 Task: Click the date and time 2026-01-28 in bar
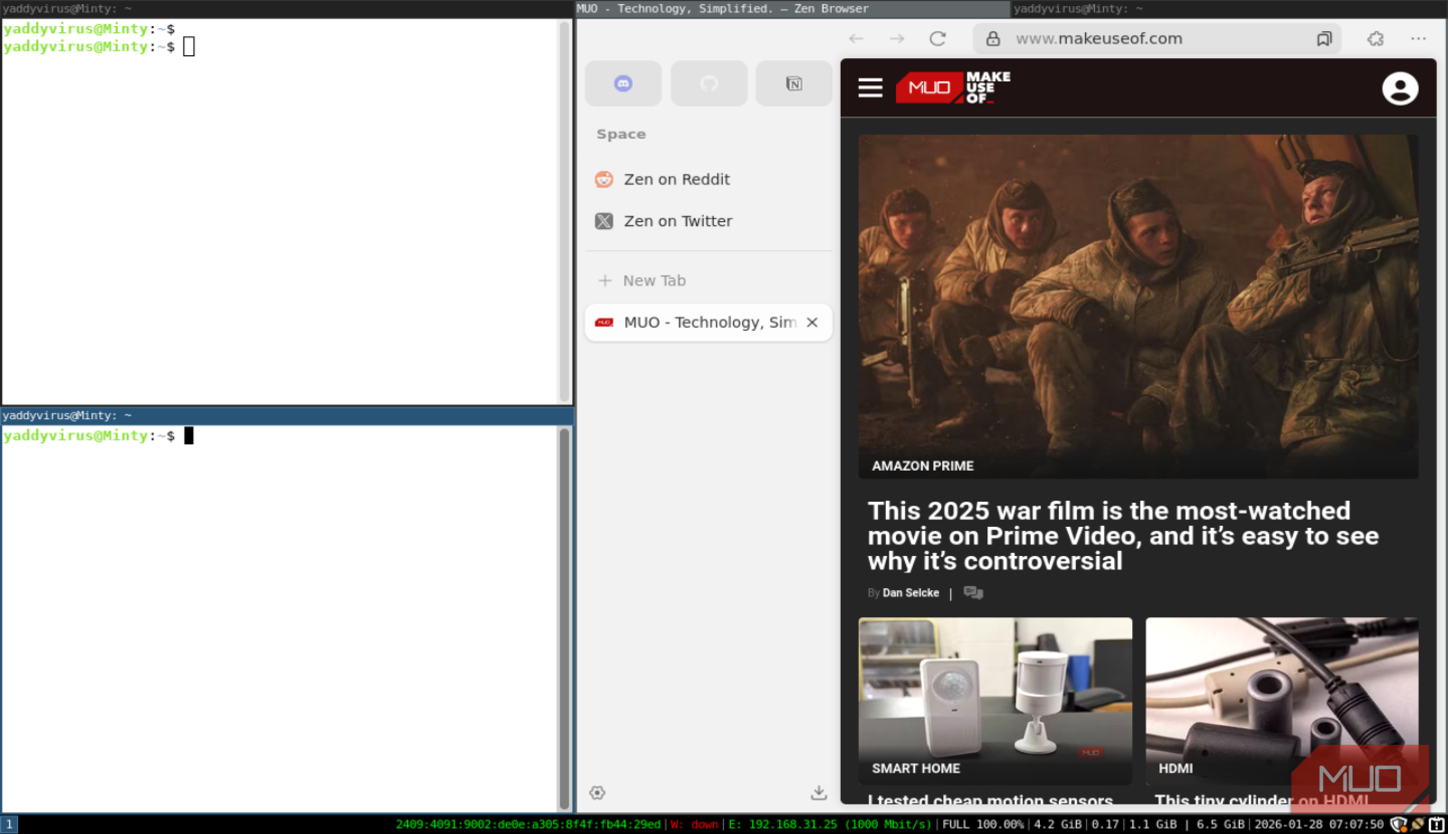pos(1319,825)
